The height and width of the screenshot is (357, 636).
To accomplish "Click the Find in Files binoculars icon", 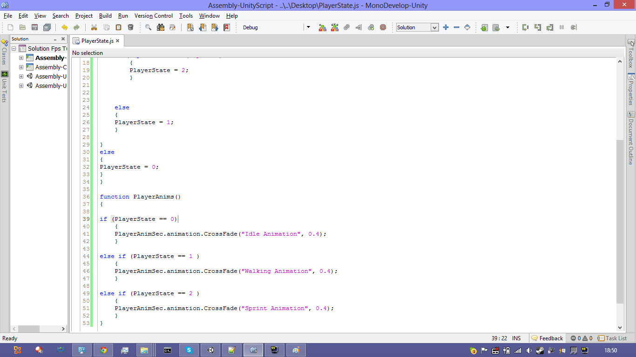I will click(161, 27).
